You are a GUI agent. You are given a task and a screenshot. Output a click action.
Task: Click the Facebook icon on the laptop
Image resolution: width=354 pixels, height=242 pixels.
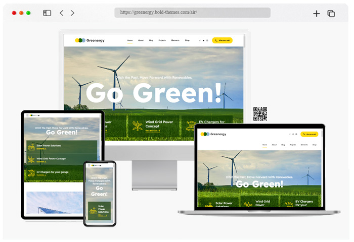(290, 134)
